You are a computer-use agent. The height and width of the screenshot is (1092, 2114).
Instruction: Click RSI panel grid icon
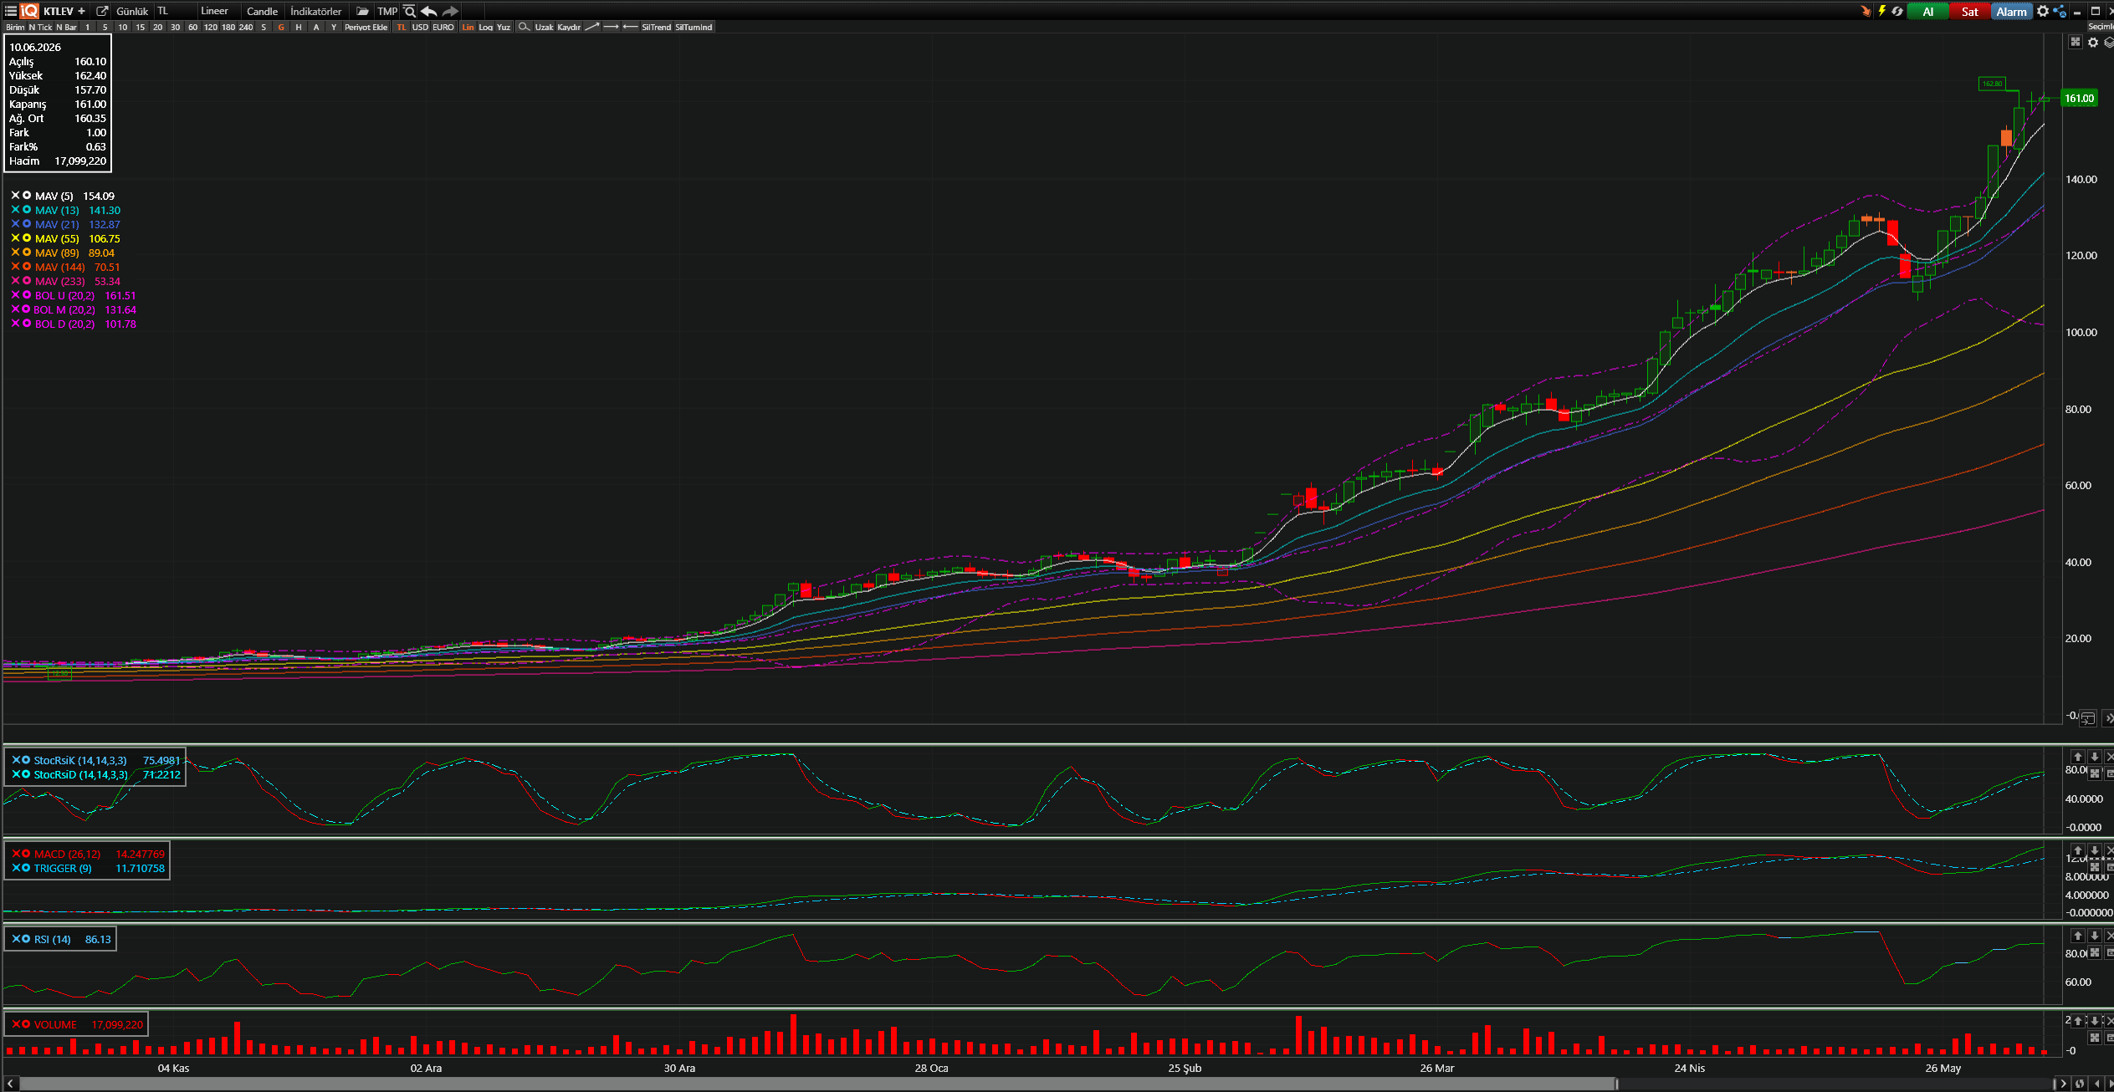(2095, 952)
